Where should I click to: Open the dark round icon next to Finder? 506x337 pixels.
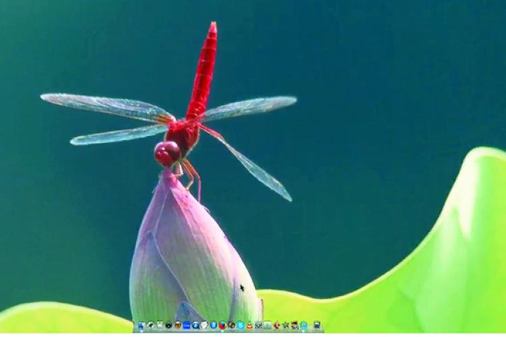150,325
